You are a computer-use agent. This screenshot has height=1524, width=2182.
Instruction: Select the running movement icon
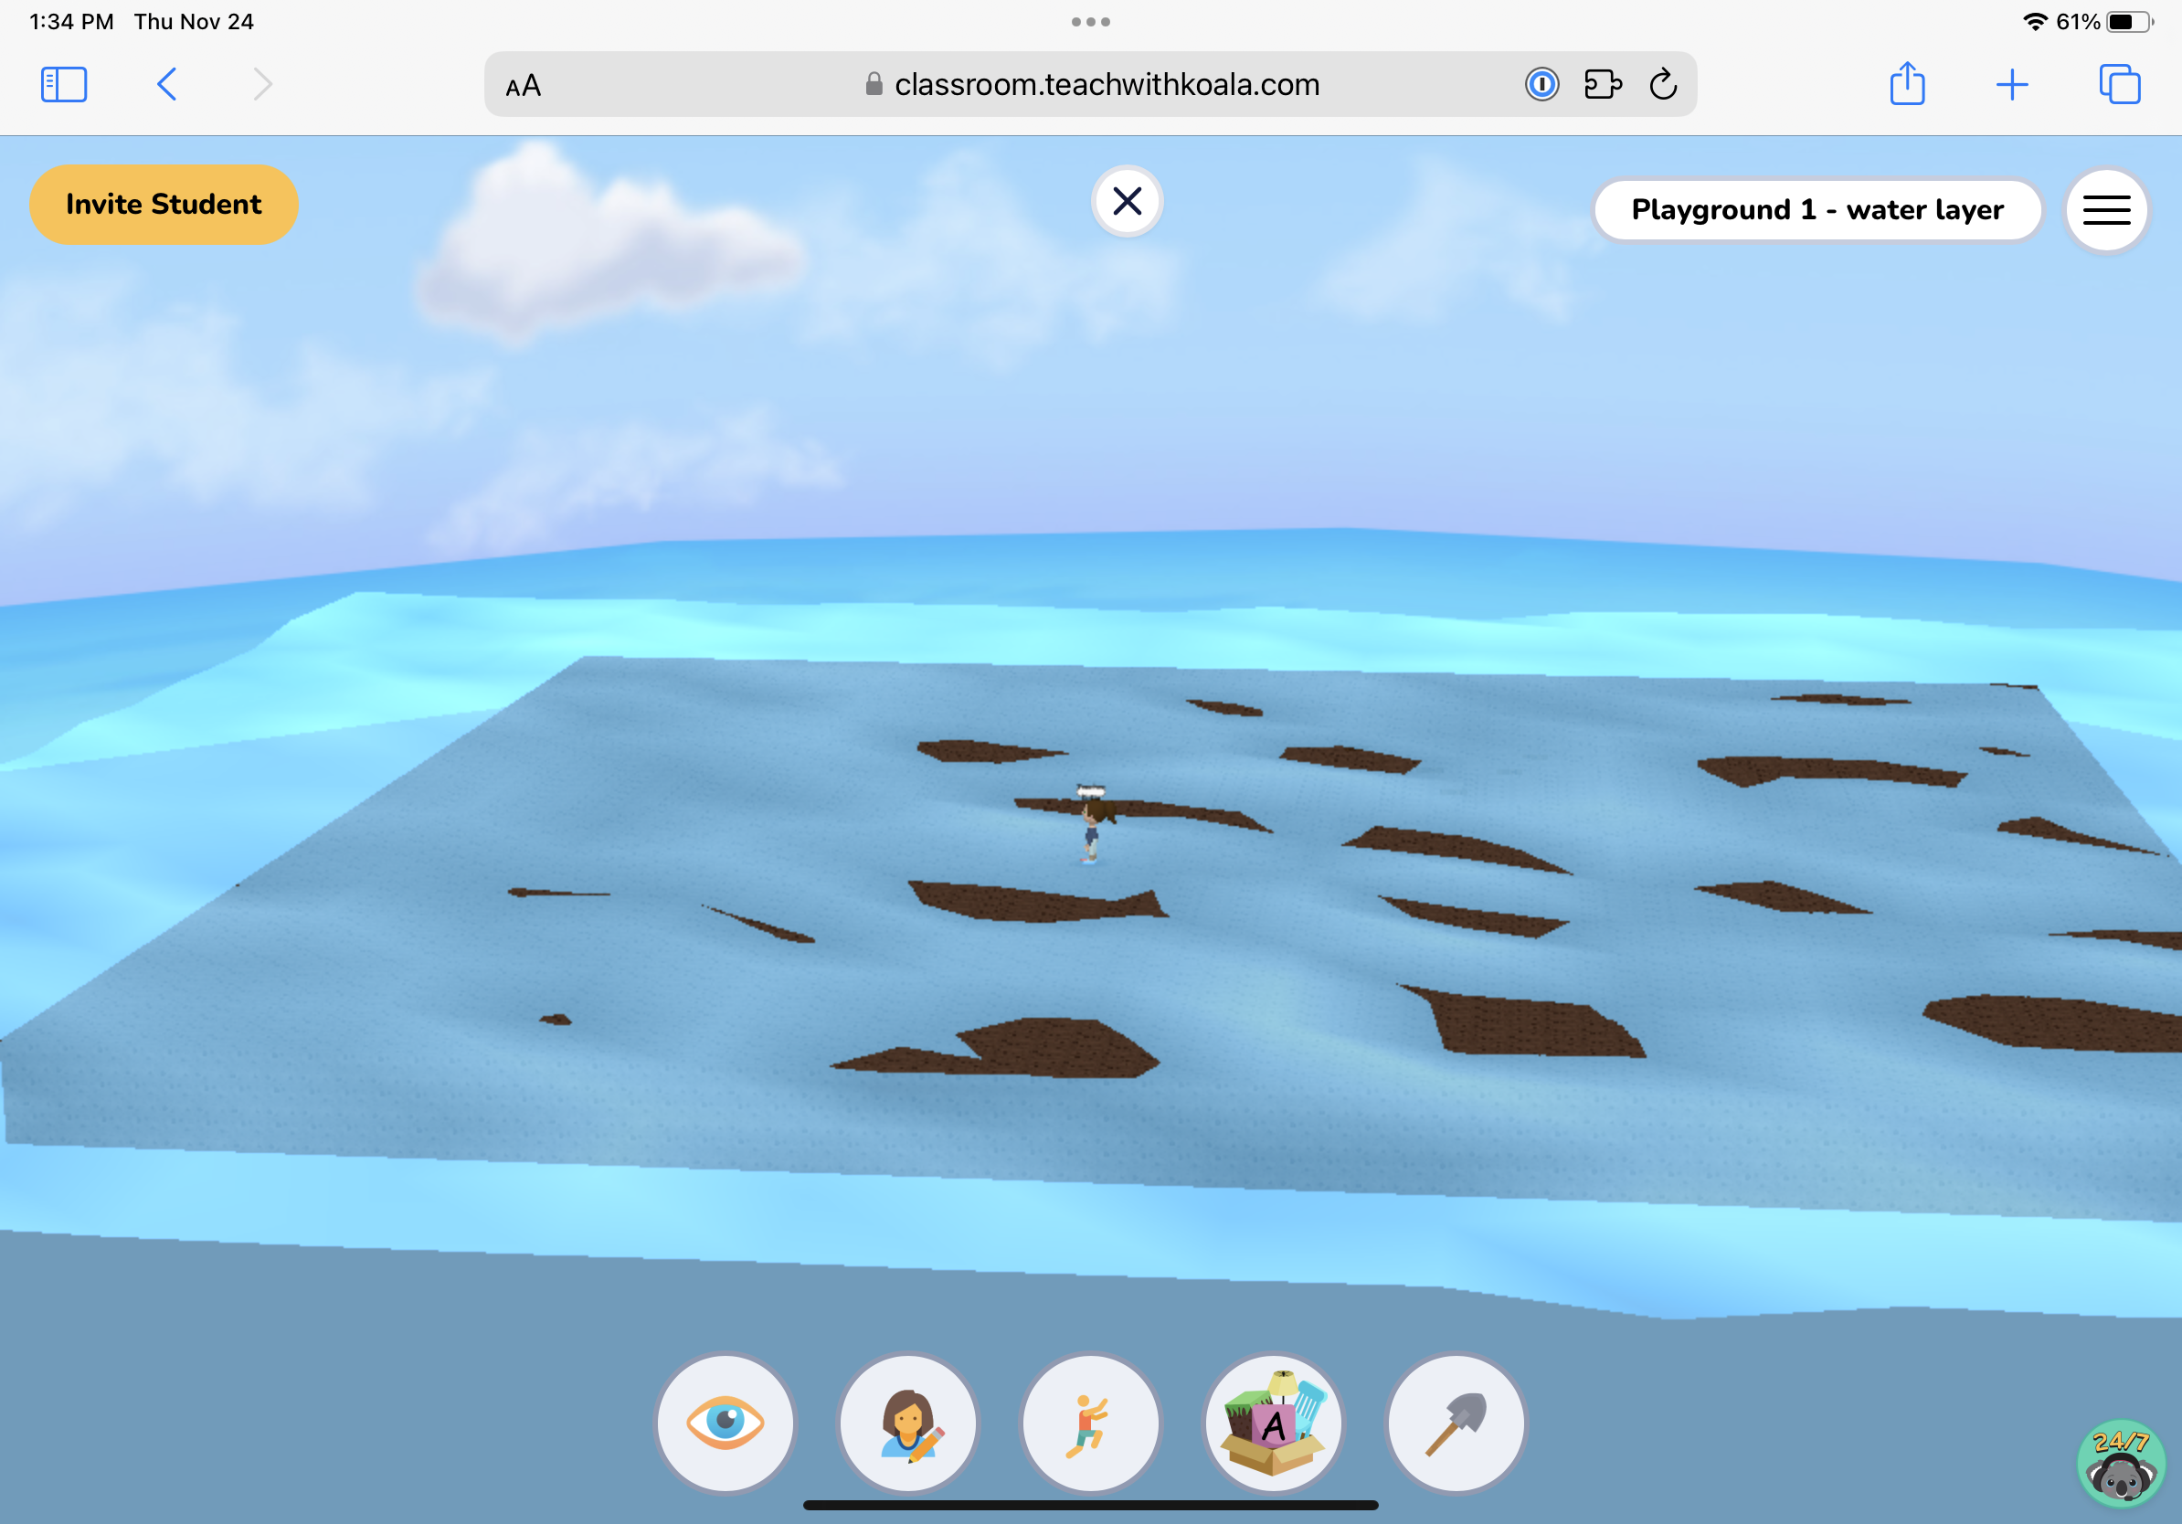1090,1423
